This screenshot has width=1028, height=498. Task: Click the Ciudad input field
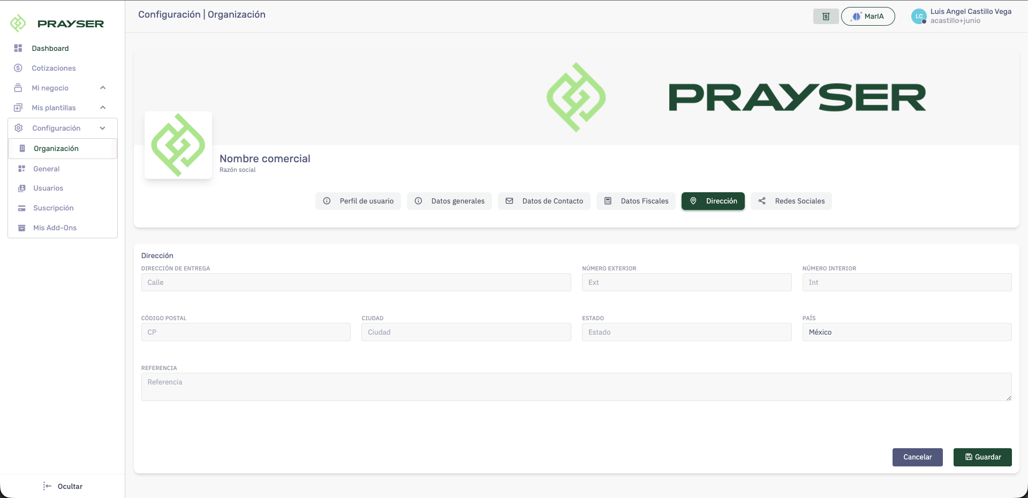click(466, 332)
